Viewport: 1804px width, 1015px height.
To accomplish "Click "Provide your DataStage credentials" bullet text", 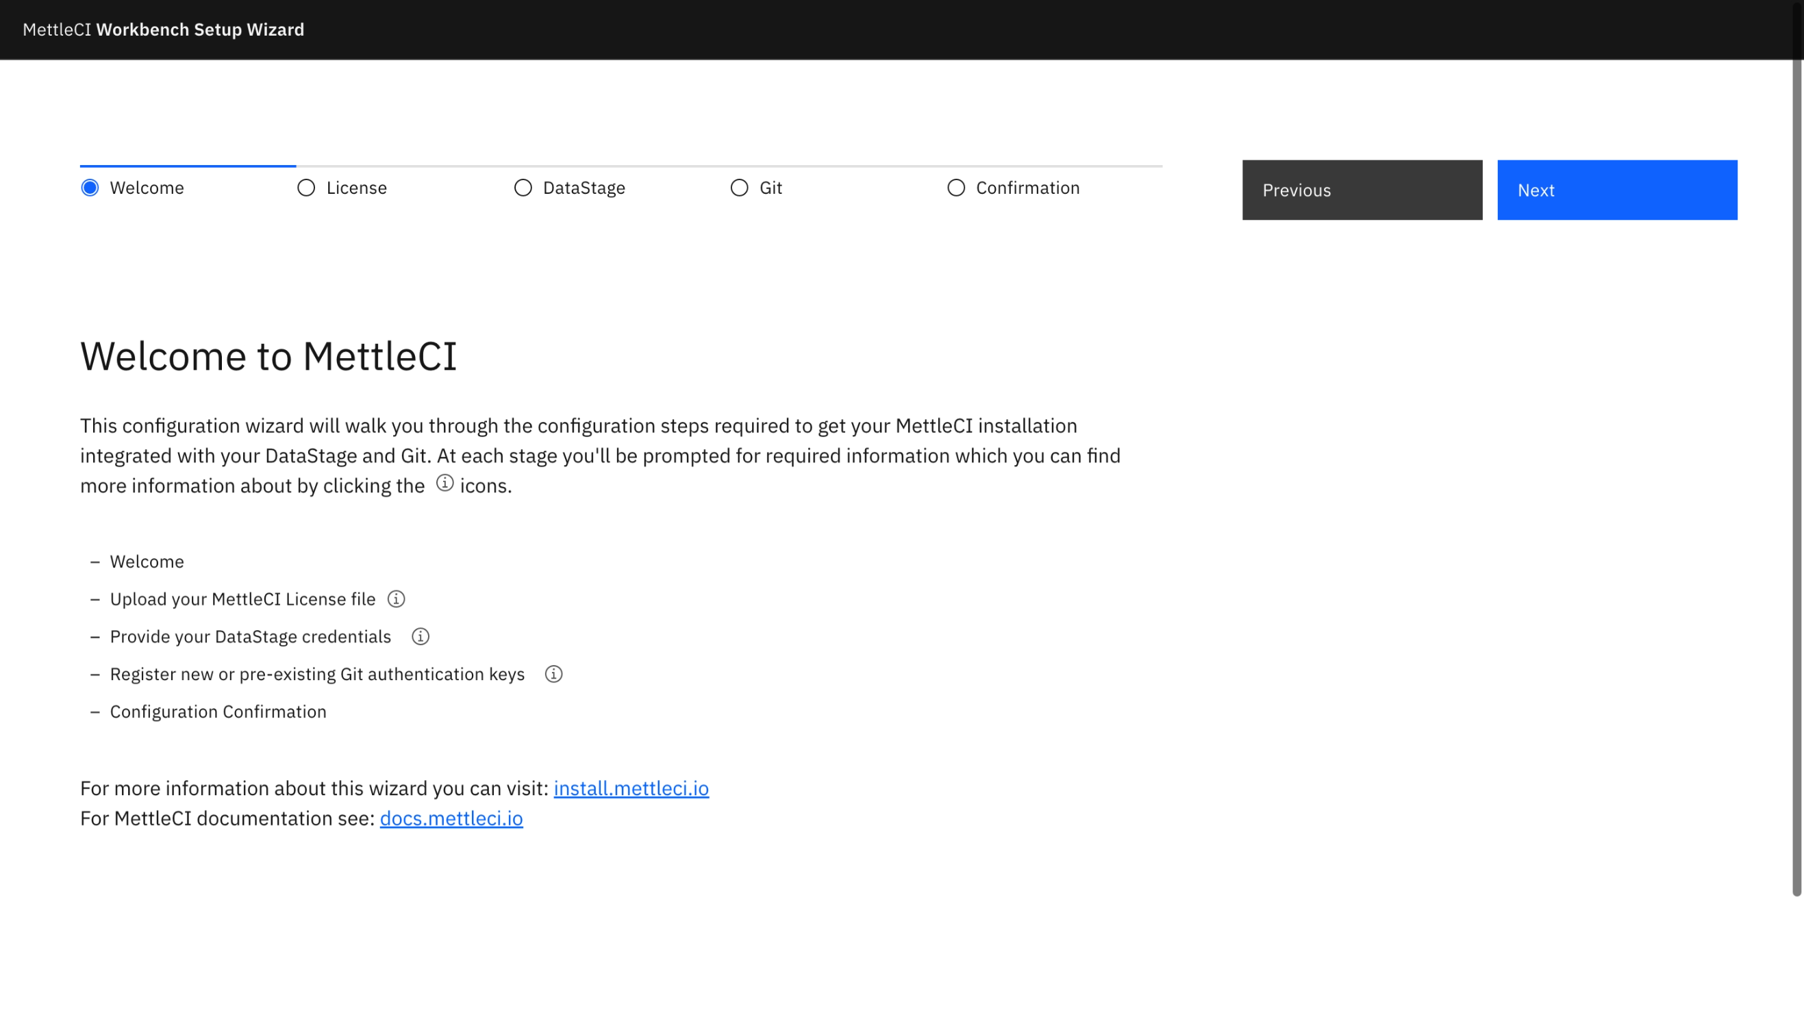I will [250, 636].
